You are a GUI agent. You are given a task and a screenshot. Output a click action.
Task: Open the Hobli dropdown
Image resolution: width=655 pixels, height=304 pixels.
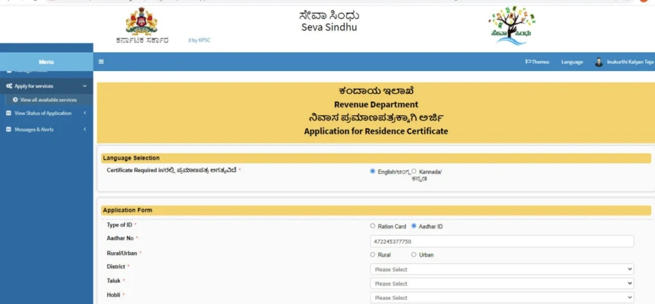(502, 298)
